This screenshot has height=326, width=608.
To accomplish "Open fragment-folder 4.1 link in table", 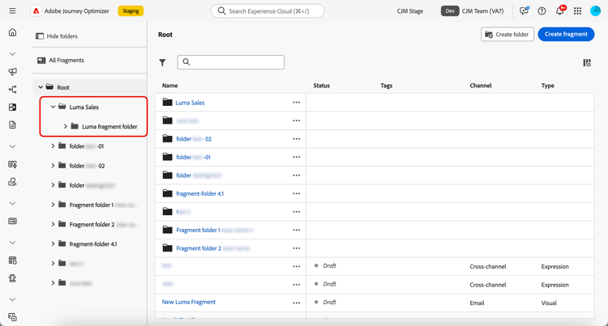I will pos(199,193).
